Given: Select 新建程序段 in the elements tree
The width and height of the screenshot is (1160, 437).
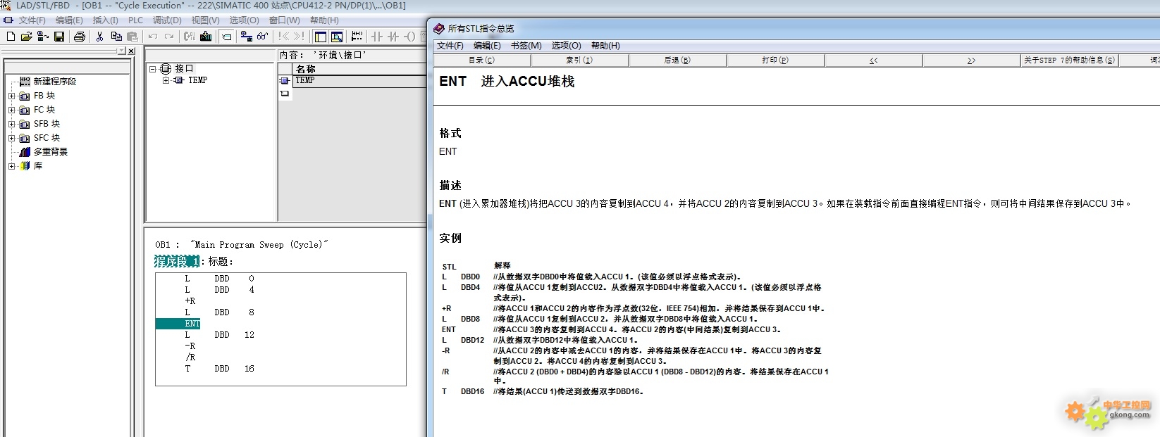Looking at the screenshot, I should pos(54,82).
